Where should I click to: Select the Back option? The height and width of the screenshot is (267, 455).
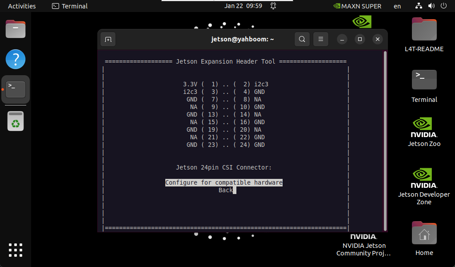pos(226,190)
